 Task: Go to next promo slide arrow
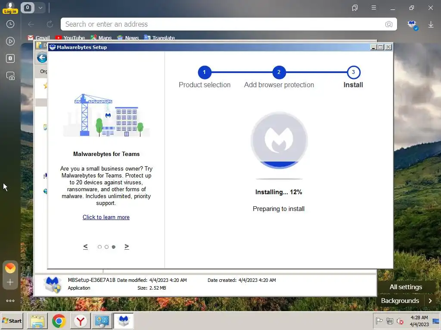tap(127, 247)
